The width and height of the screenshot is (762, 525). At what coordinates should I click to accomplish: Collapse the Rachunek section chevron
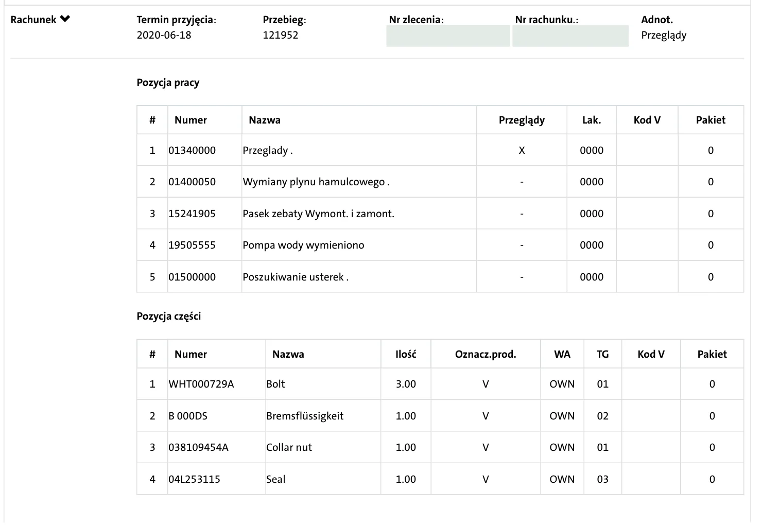click(x=65, y=20)
